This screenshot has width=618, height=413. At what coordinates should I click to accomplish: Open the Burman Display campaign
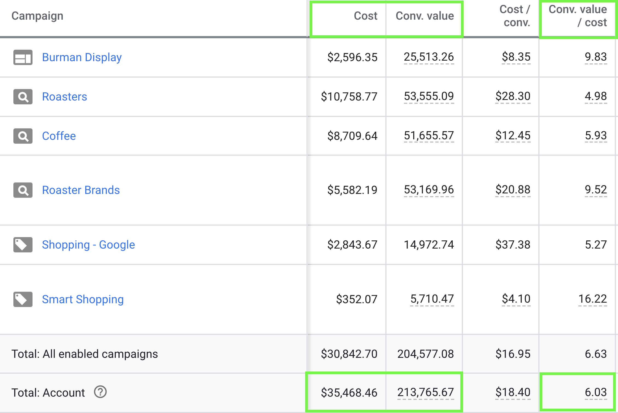point(82,57)
